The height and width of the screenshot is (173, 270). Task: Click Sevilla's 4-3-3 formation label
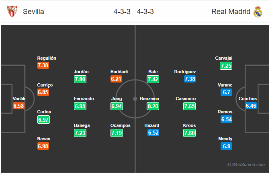122,12
